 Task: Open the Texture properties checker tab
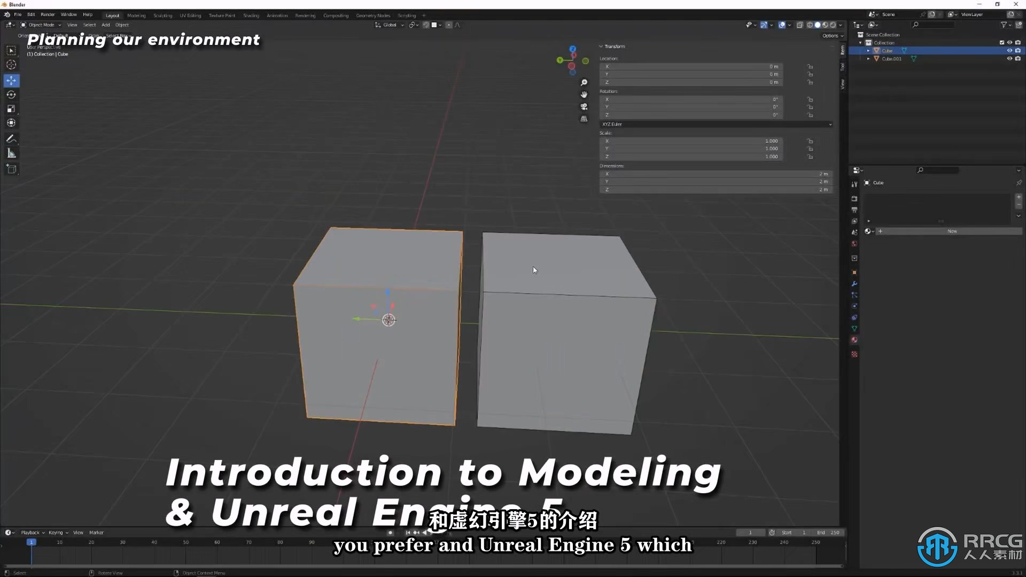854,354
